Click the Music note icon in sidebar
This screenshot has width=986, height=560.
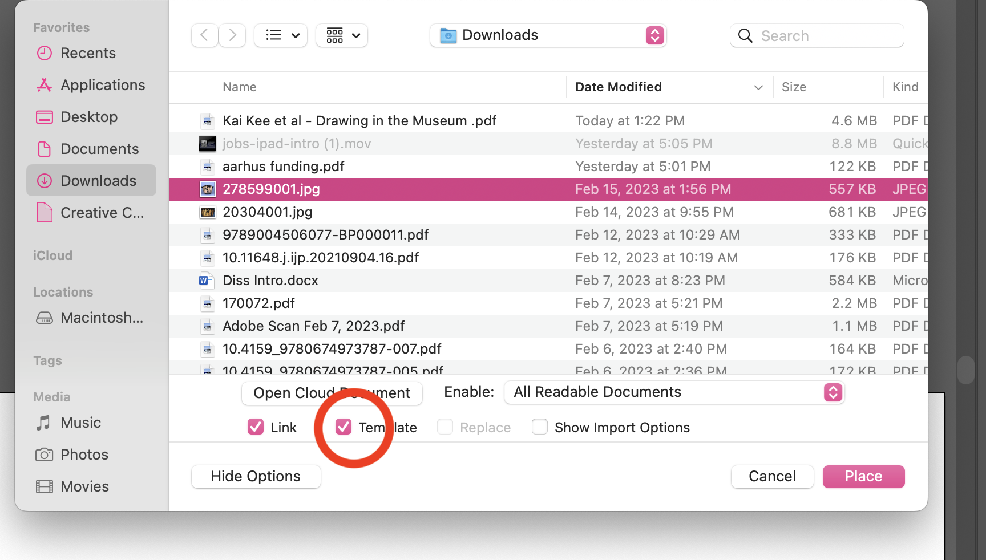tap(44, 423)
